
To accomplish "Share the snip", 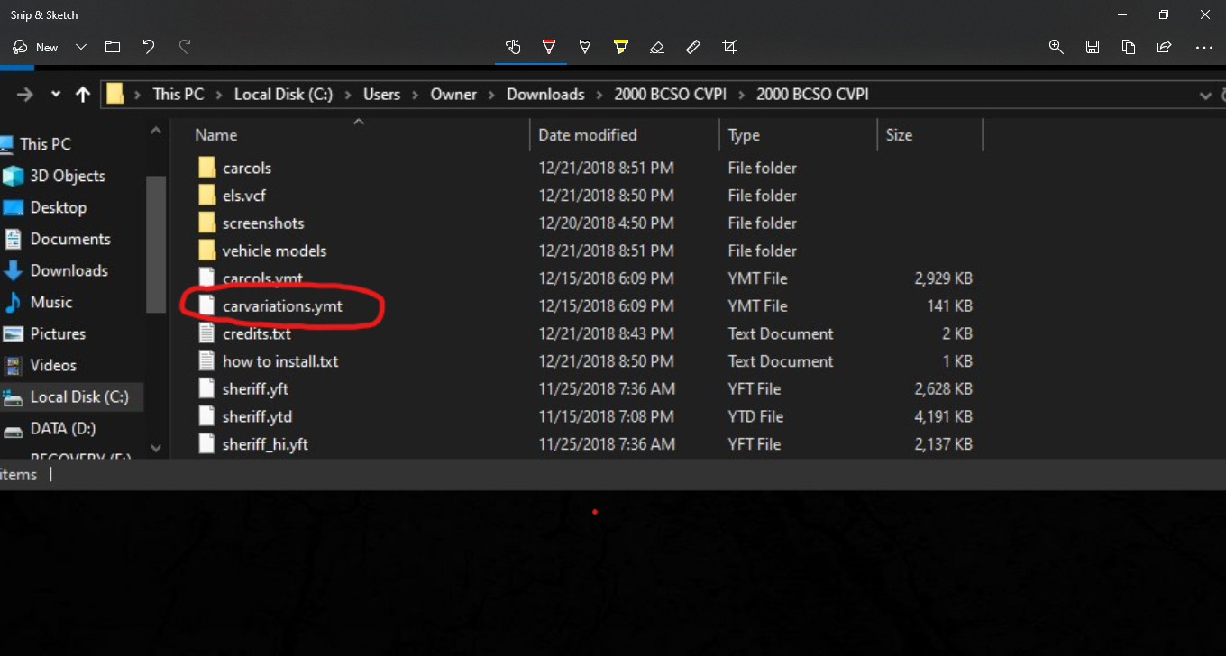I will point(1165,47).
